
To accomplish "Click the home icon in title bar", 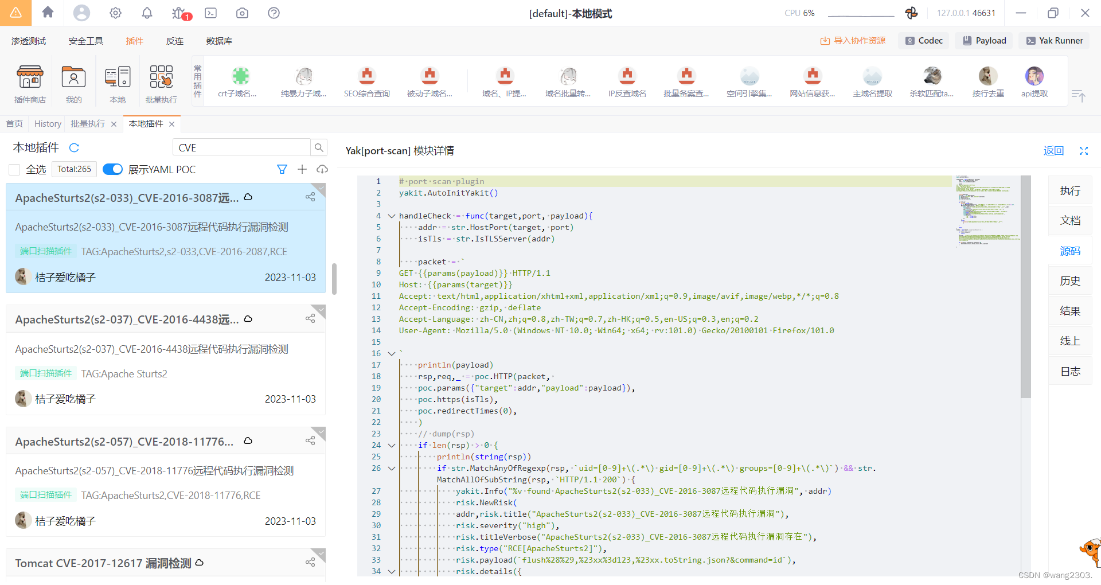I will (48, 12).
